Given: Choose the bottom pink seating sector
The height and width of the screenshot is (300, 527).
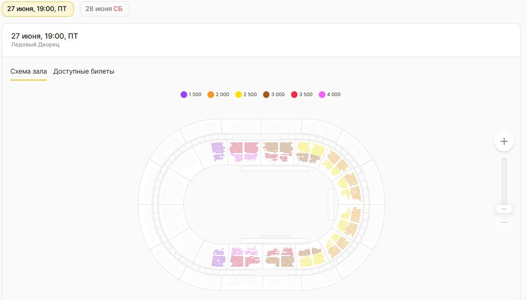Looking at the screenshot, I should click(244, 257).
